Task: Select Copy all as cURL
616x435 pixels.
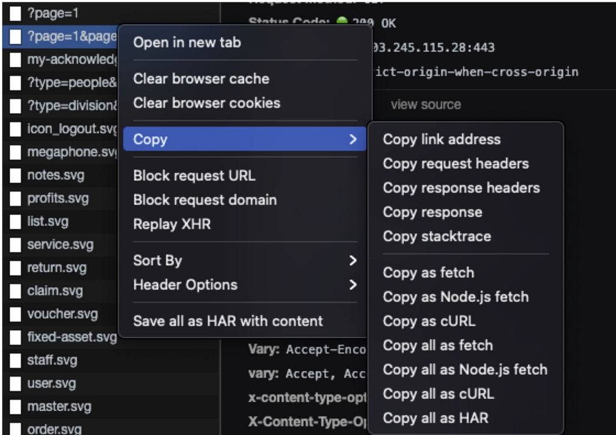Action: point(439,393)
